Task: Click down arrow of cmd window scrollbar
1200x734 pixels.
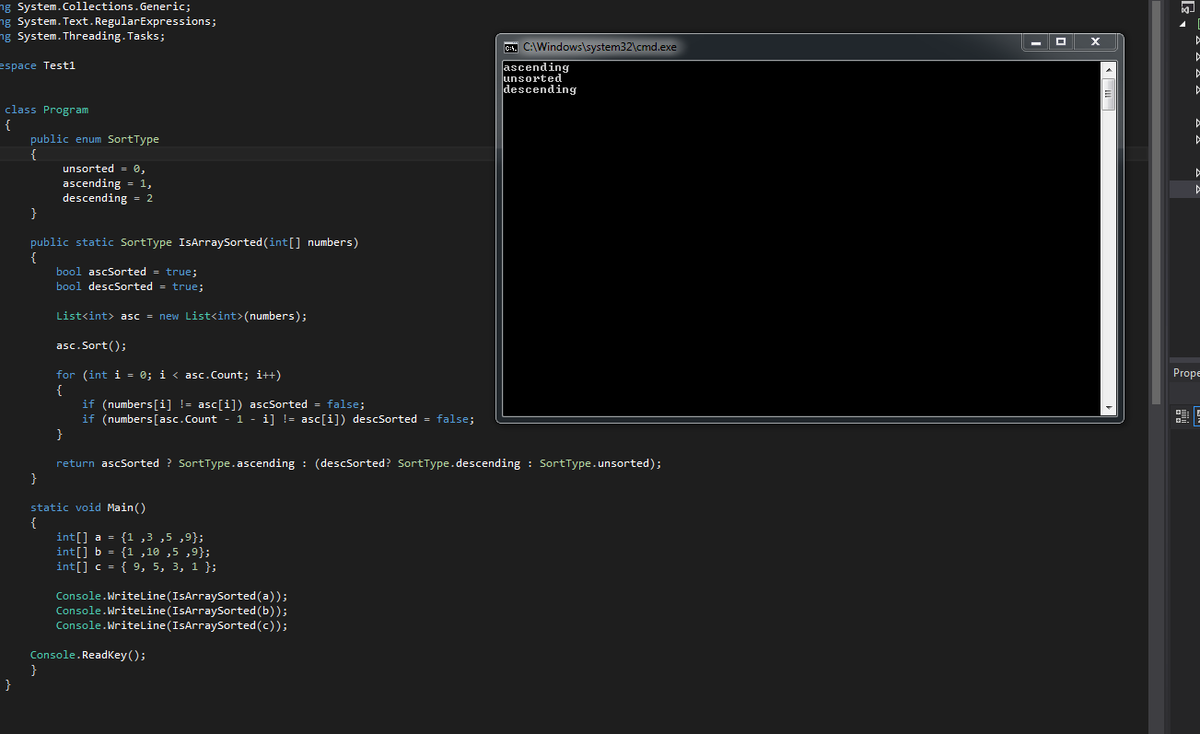Action: (x=1108, y=407)
